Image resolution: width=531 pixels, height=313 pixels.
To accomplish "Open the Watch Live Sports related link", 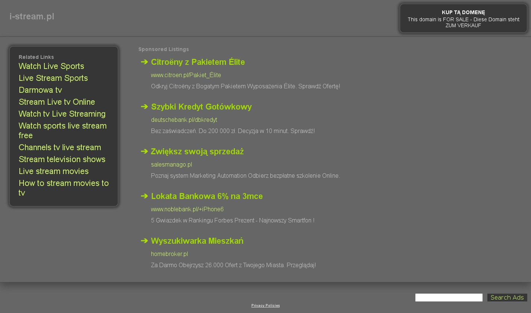I will click(51, 66).
